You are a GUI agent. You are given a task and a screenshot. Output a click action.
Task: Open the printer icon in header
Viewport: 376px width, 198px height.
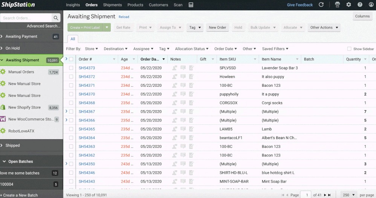[337, 5]
